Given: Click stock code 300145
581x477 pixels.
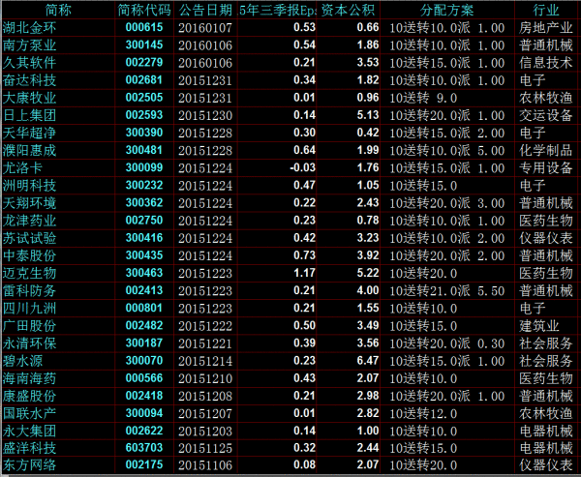Looking at the screenshot, I should (x=144, y=45).
